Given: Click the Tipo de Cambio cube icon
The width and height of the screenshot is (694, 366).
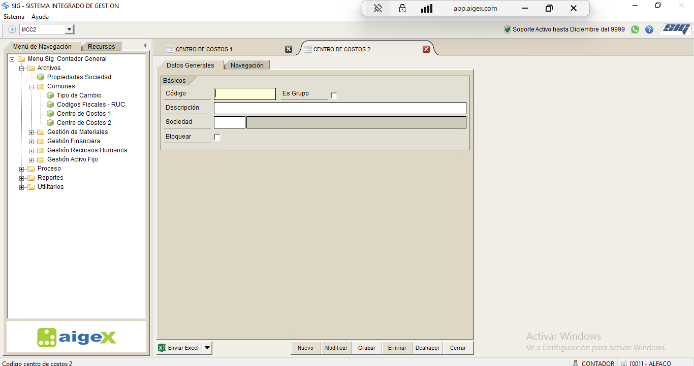Looking at the screenshot, I should (50, 95).
